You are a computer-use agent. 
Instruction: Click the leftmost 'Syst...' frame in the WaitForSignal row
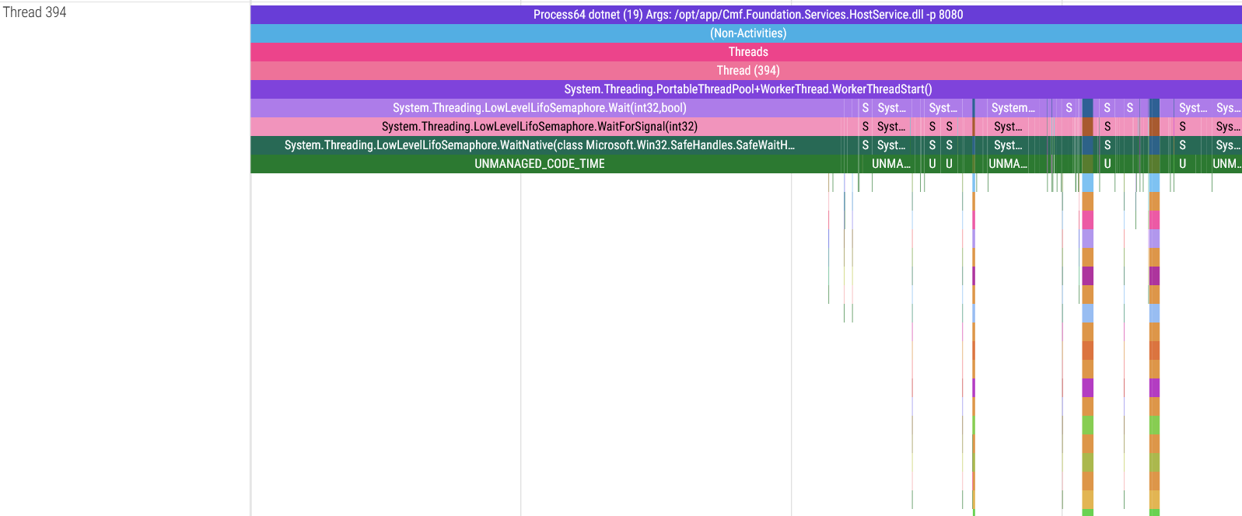(890, 127)
